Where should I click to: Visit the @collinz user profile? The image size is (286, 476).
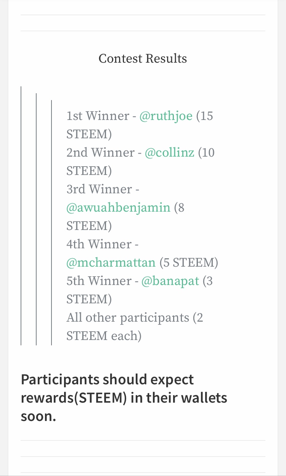[169, 152]
